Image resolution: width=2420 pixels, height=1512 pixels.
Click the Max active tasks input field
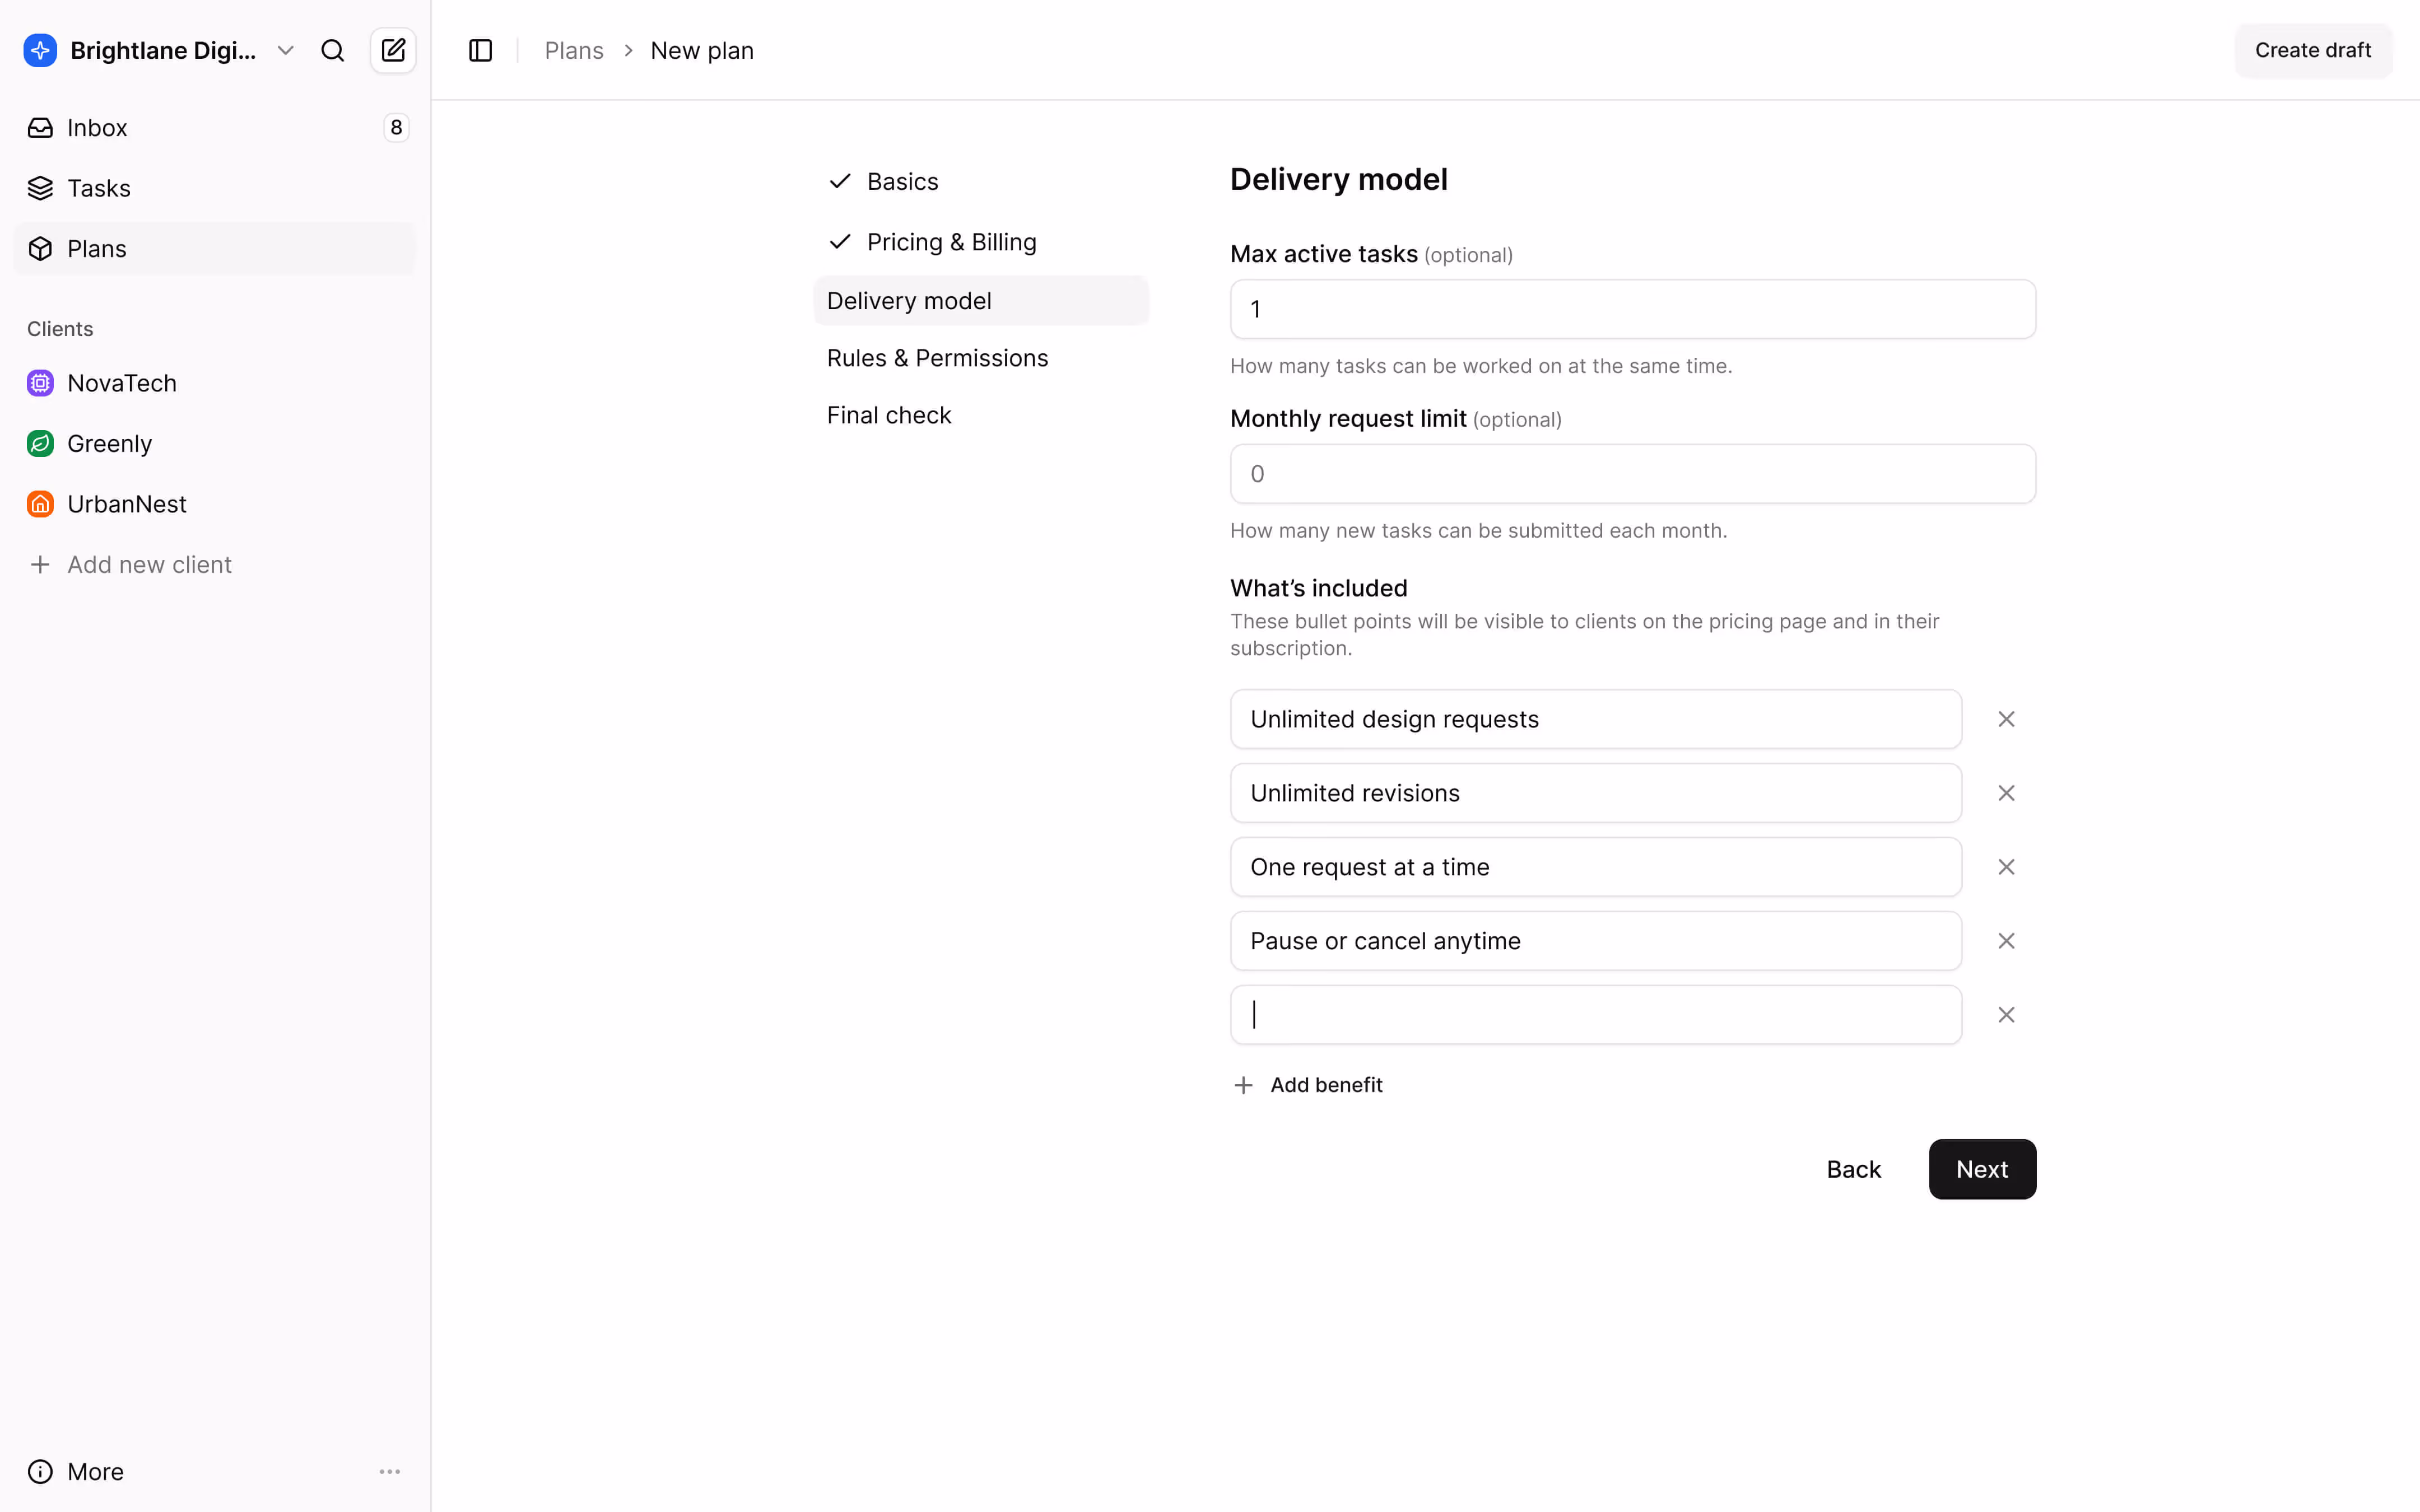coord(1631,309)
